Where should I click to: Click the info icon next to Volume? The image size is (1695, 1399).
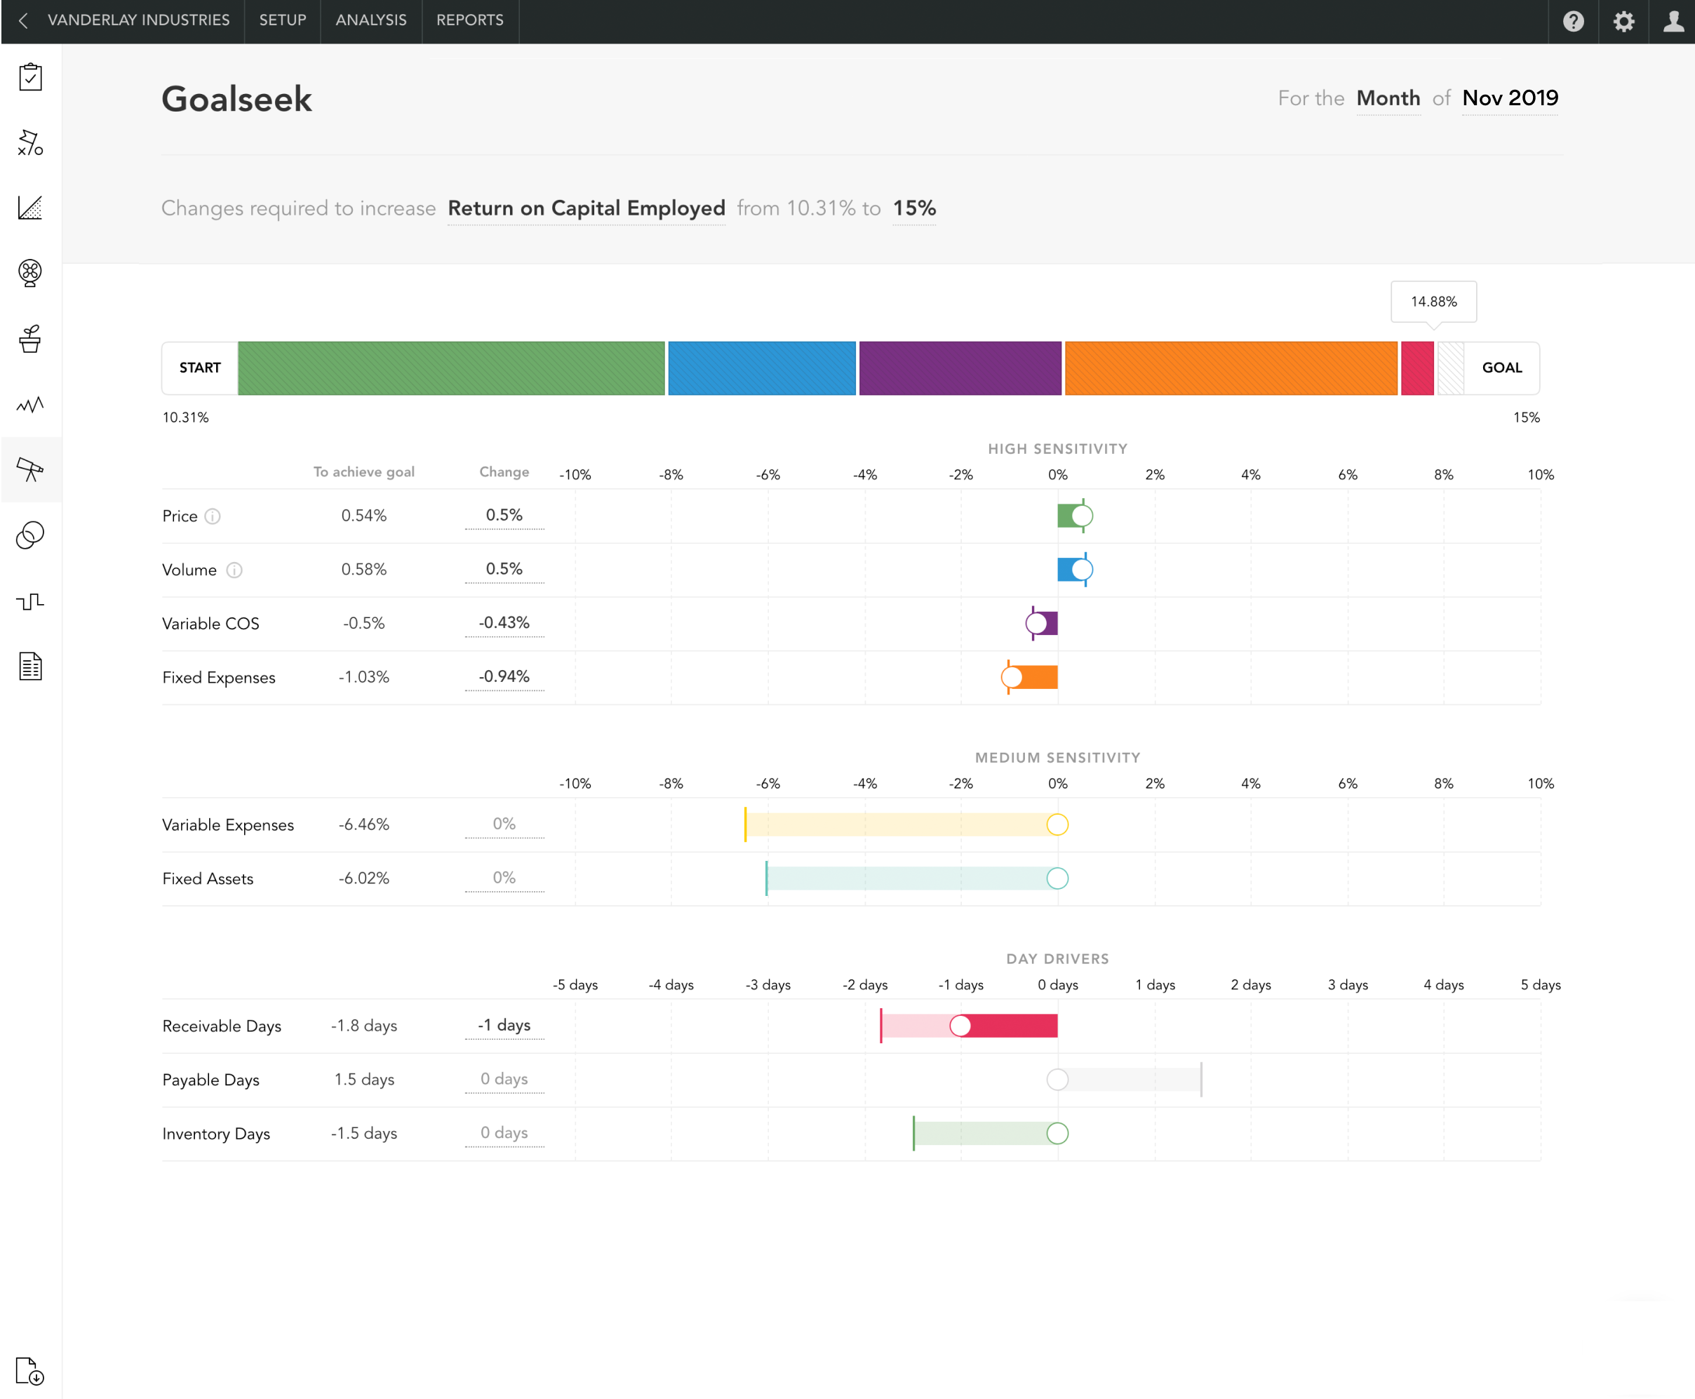[x=234, y=570]
